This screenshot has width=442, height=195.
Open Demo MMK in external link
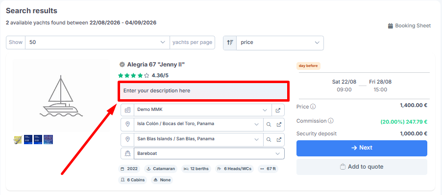click(278, 110)
